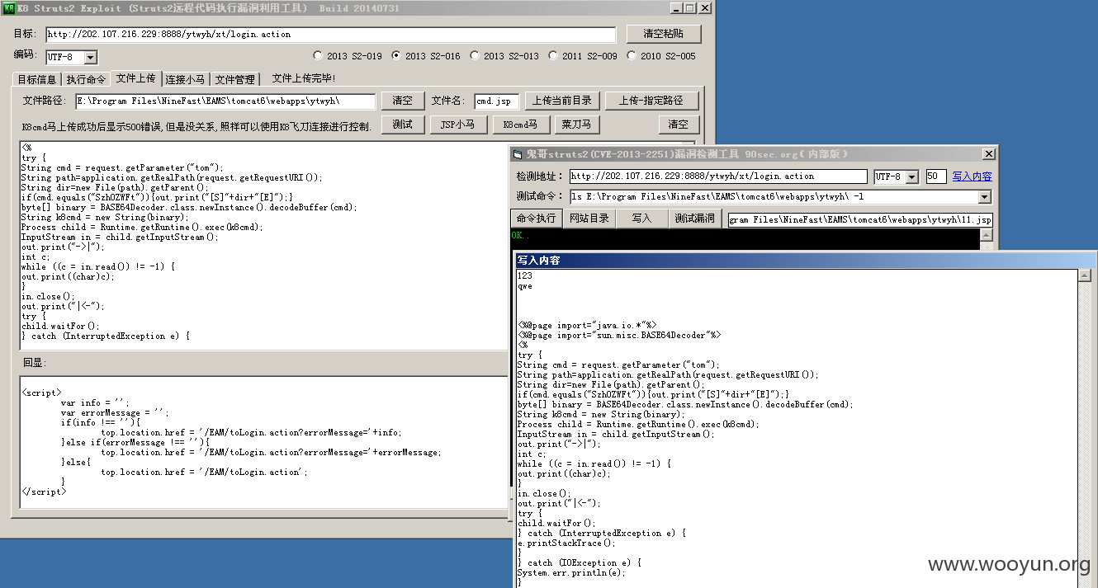Click '123' line in 写入内容 editor
Screen dimensions: 1098x588
pos(525,275)
